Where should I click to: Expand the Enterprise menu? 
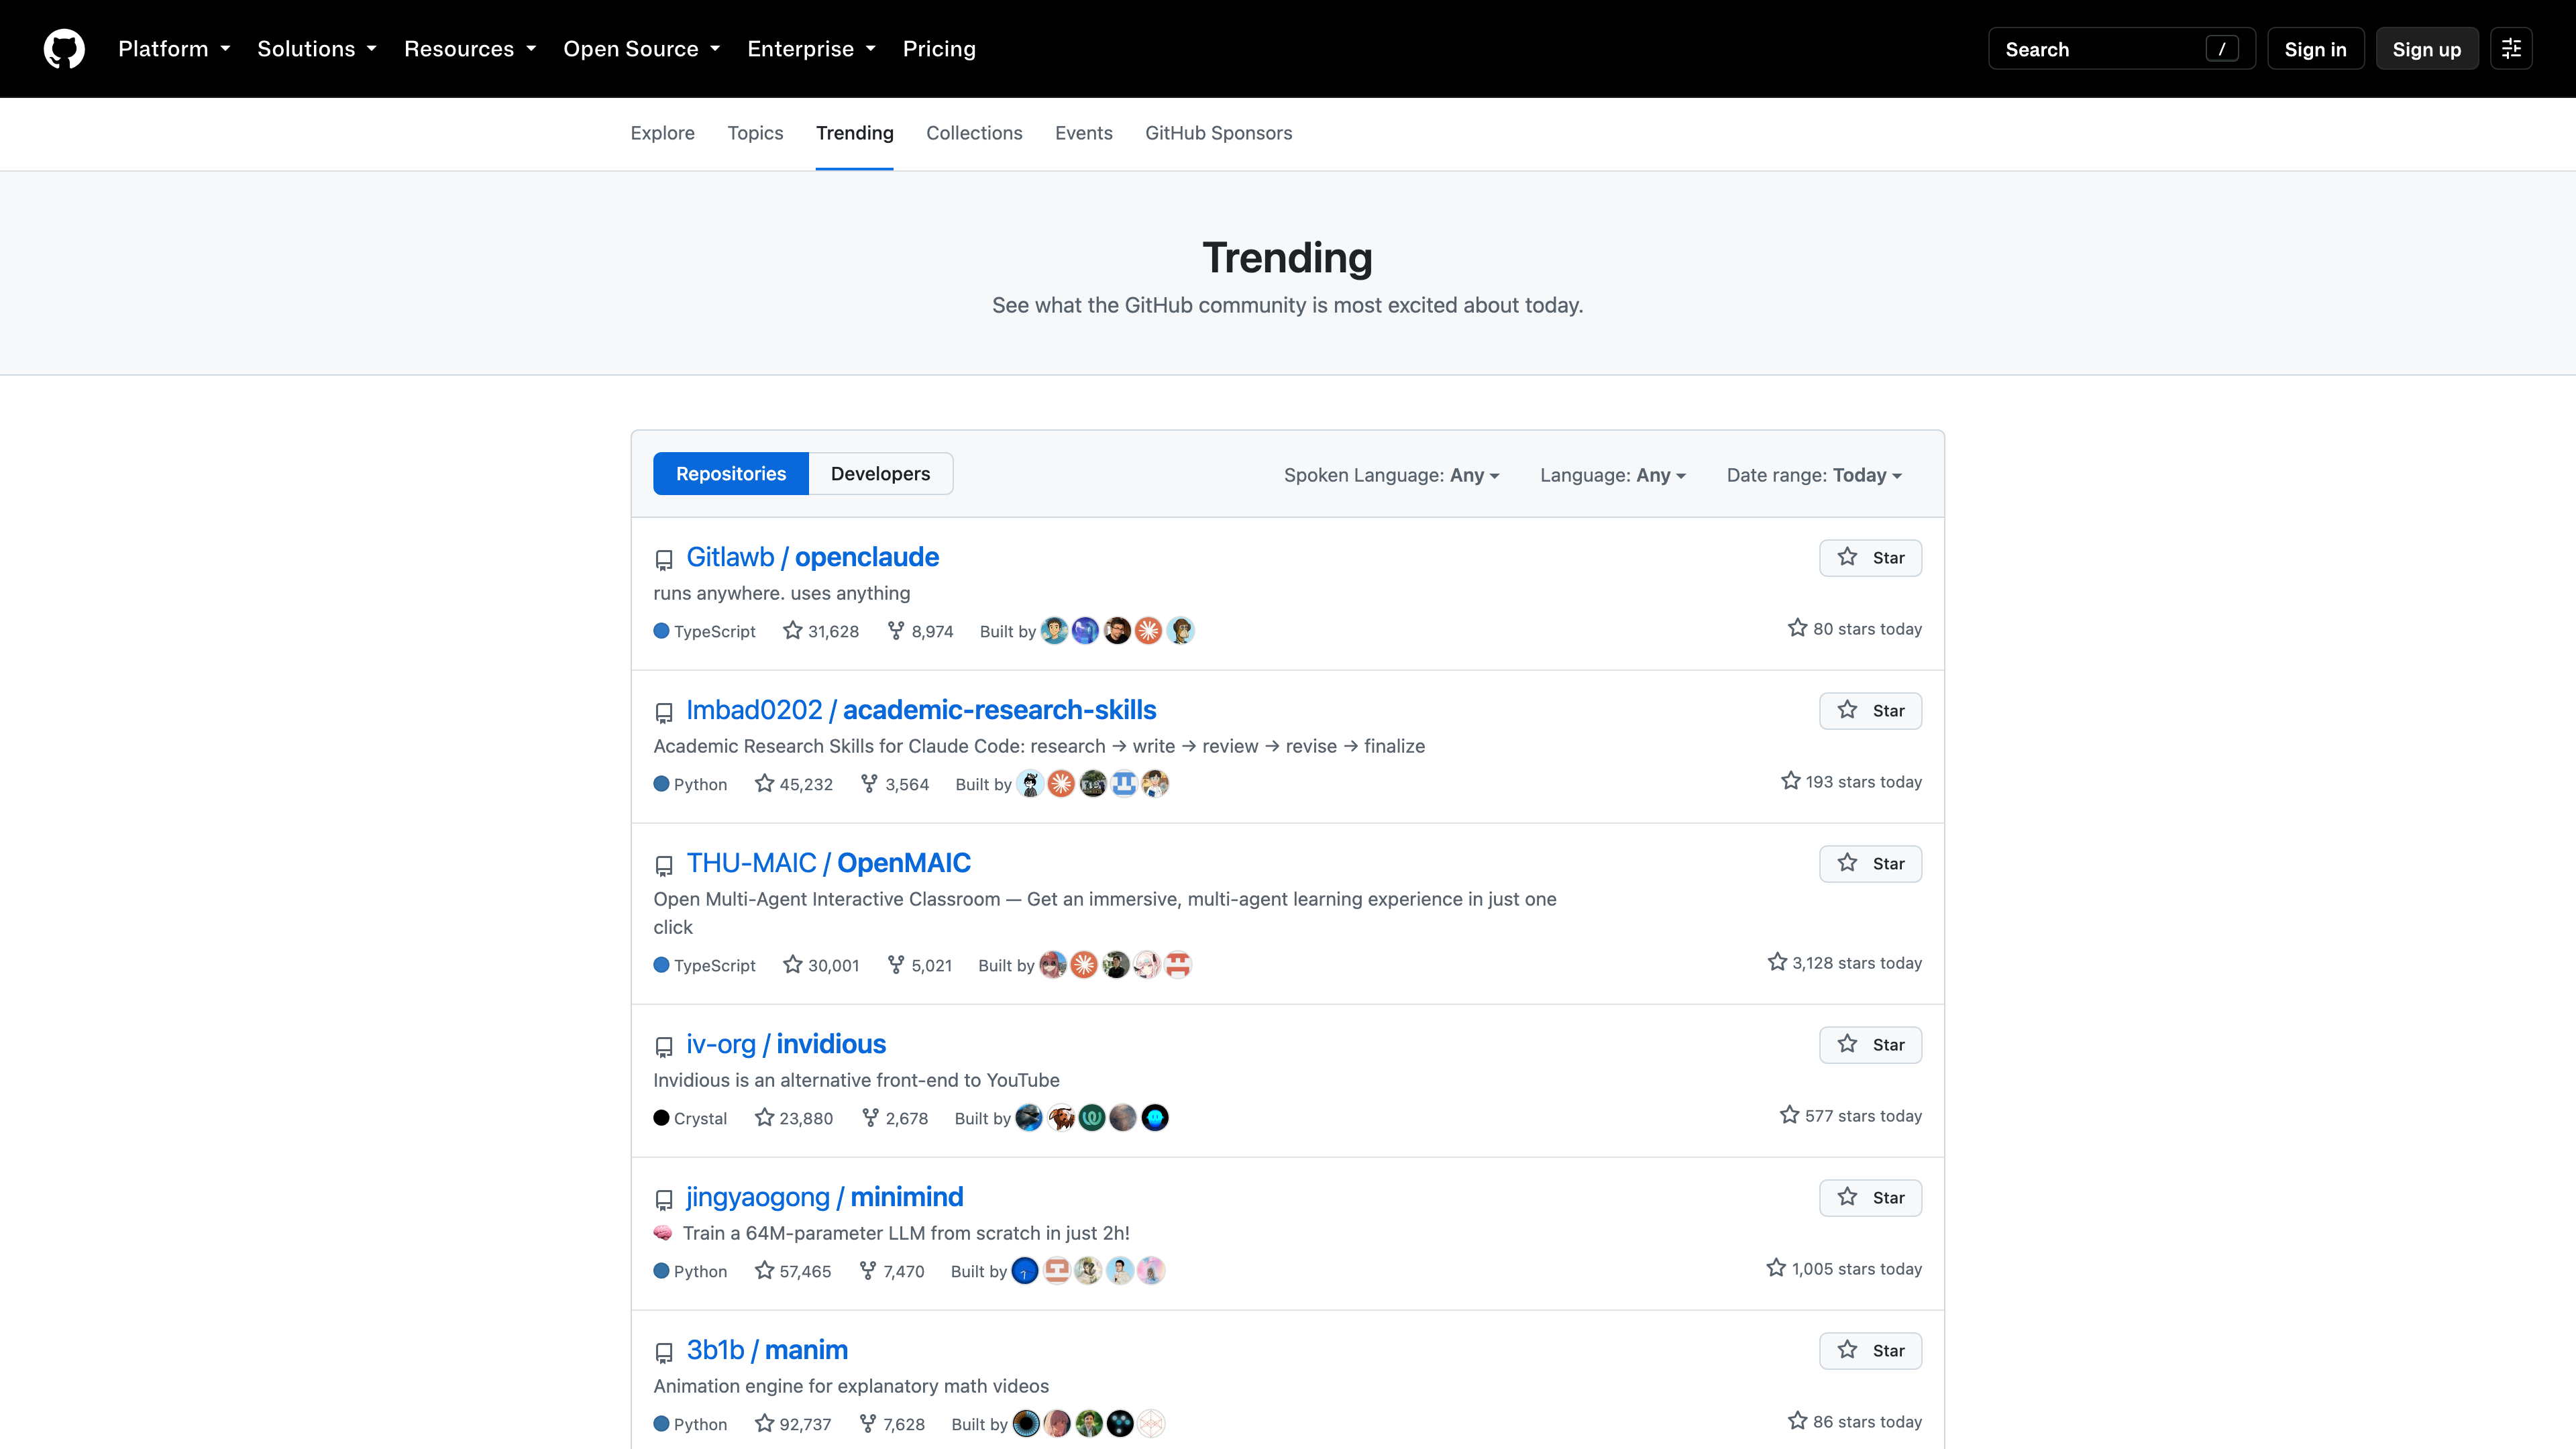[x=811, y=49]
